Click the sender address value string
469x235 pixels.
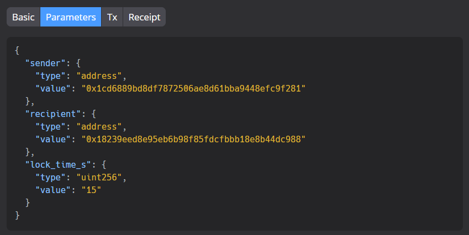coord(193,88)
